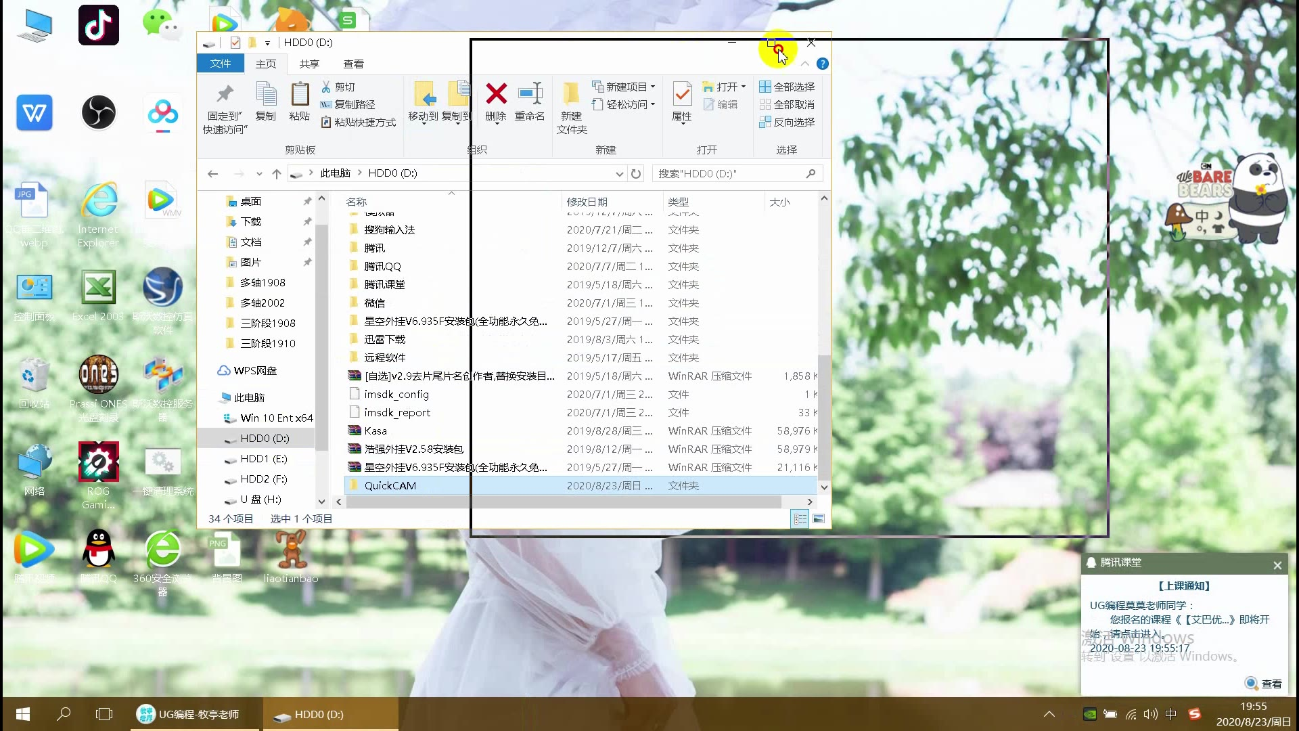This screenshot has width=1299, height=731.
Task: Open TikTok desktop icon
Action: click(99, 25)
